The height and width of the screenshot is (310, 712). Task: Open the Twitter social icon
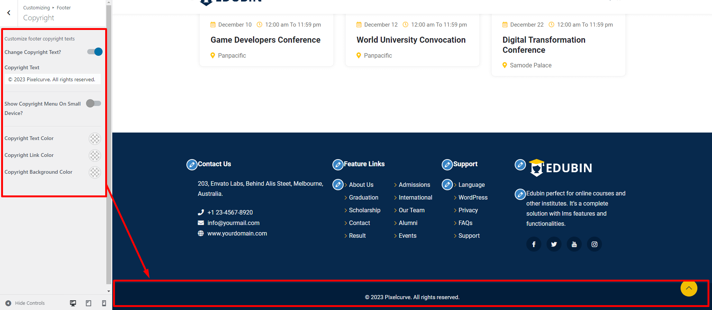[x=554, y=244]
